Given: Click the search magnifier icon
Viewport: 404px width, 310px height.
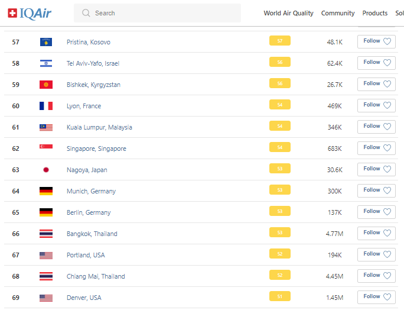Looking at the screenshot, I should 86,13.
